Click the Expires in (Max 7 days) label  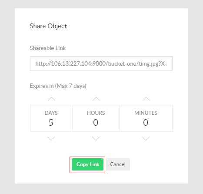coord(58,86)
